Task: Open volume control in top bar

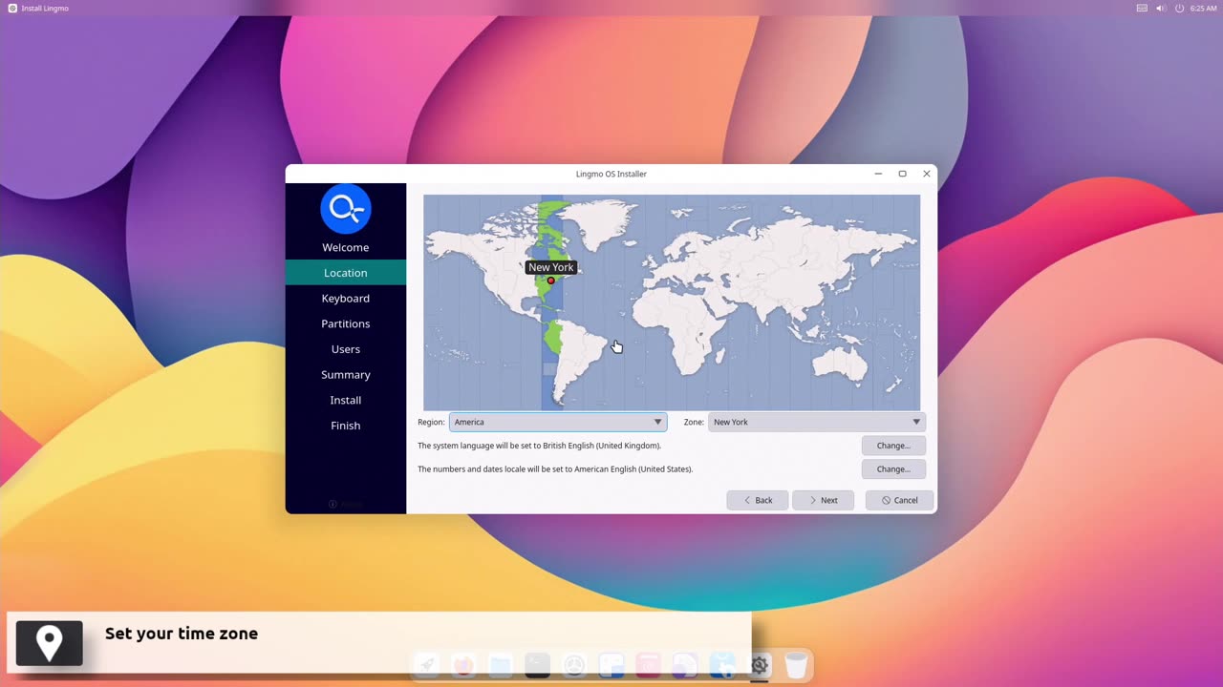Action: pos(1161,8)
